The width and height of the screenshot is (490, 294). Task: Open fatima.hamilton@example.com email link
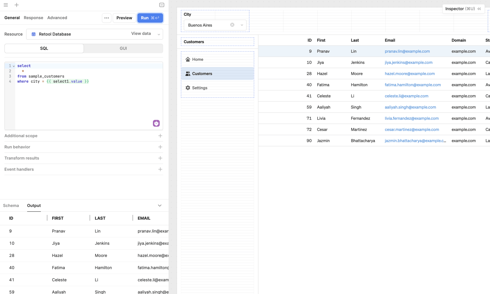pyautogui.click(x=413, y=85)
